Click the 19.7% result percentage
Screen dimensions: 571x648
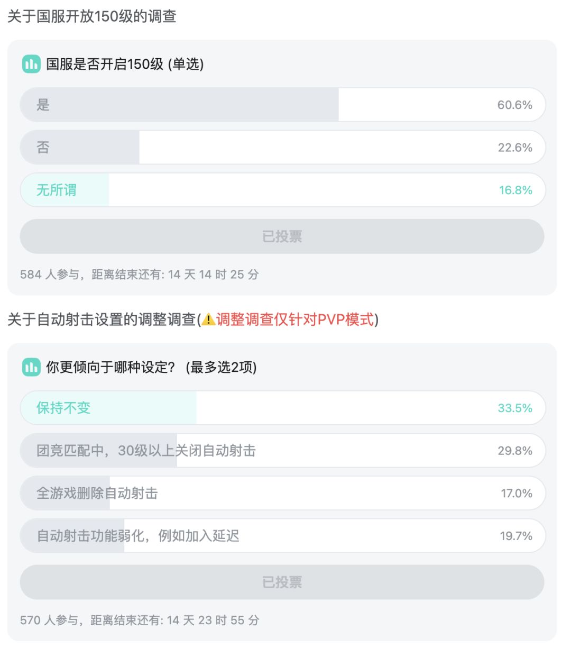tap(516, 536)
